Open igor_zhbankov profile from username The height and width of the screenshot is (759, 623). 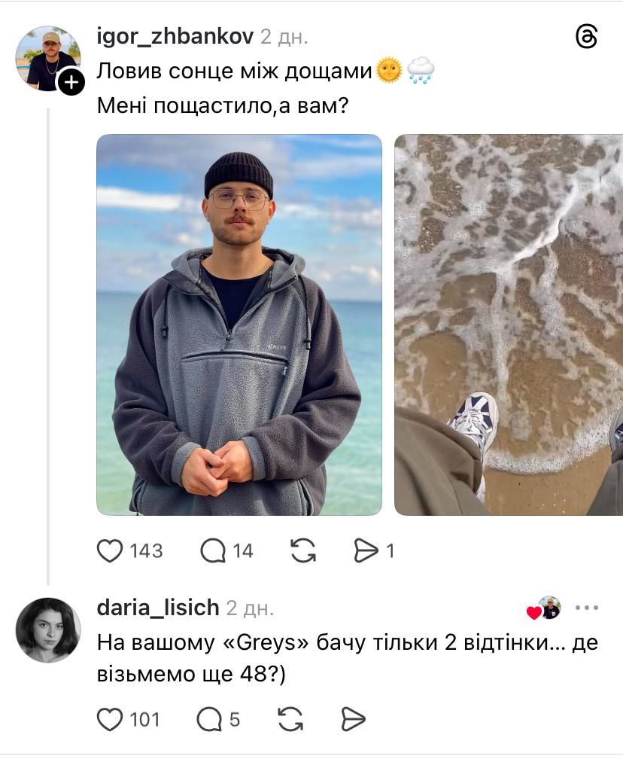(x=175, y=36)
